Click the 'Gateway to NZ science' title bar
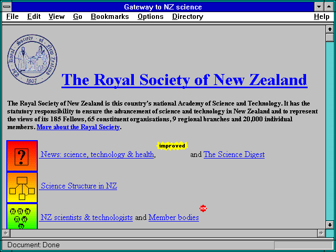Image resolution: width=336 pixels, height=252 pixels. click(x=163, y=7)
